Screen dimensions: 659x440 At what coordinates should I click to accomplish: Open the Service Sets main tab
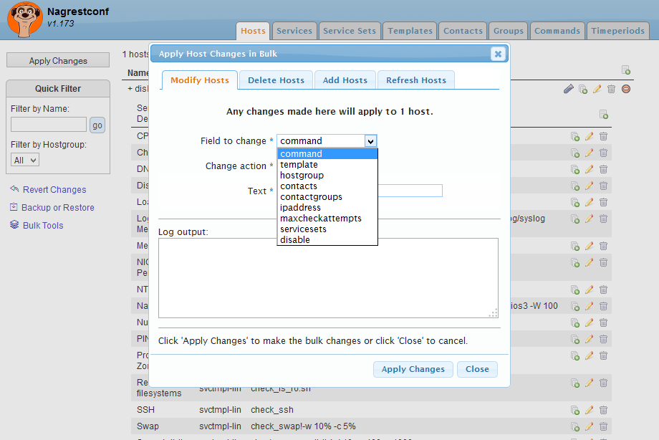pyautogui.click(x=350, y=31)
